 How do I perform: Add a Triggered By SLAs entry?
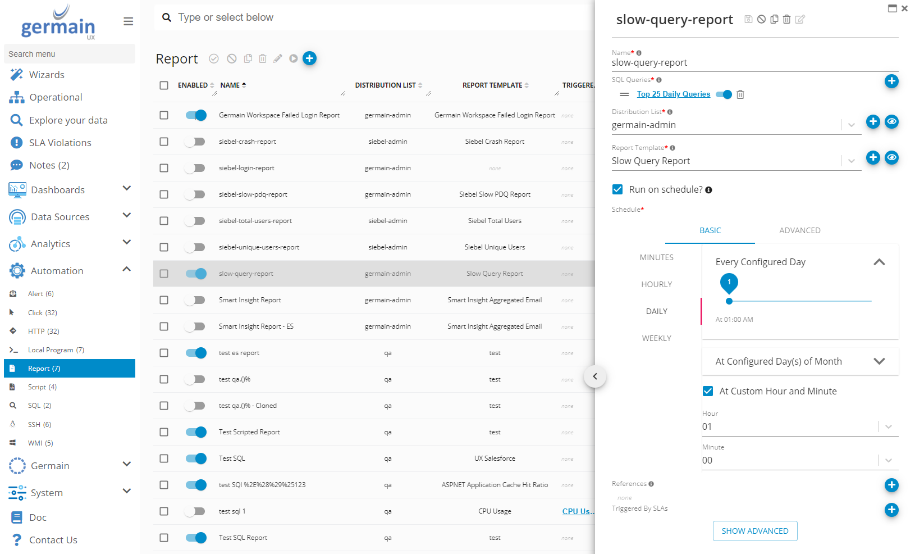[891, 510]
